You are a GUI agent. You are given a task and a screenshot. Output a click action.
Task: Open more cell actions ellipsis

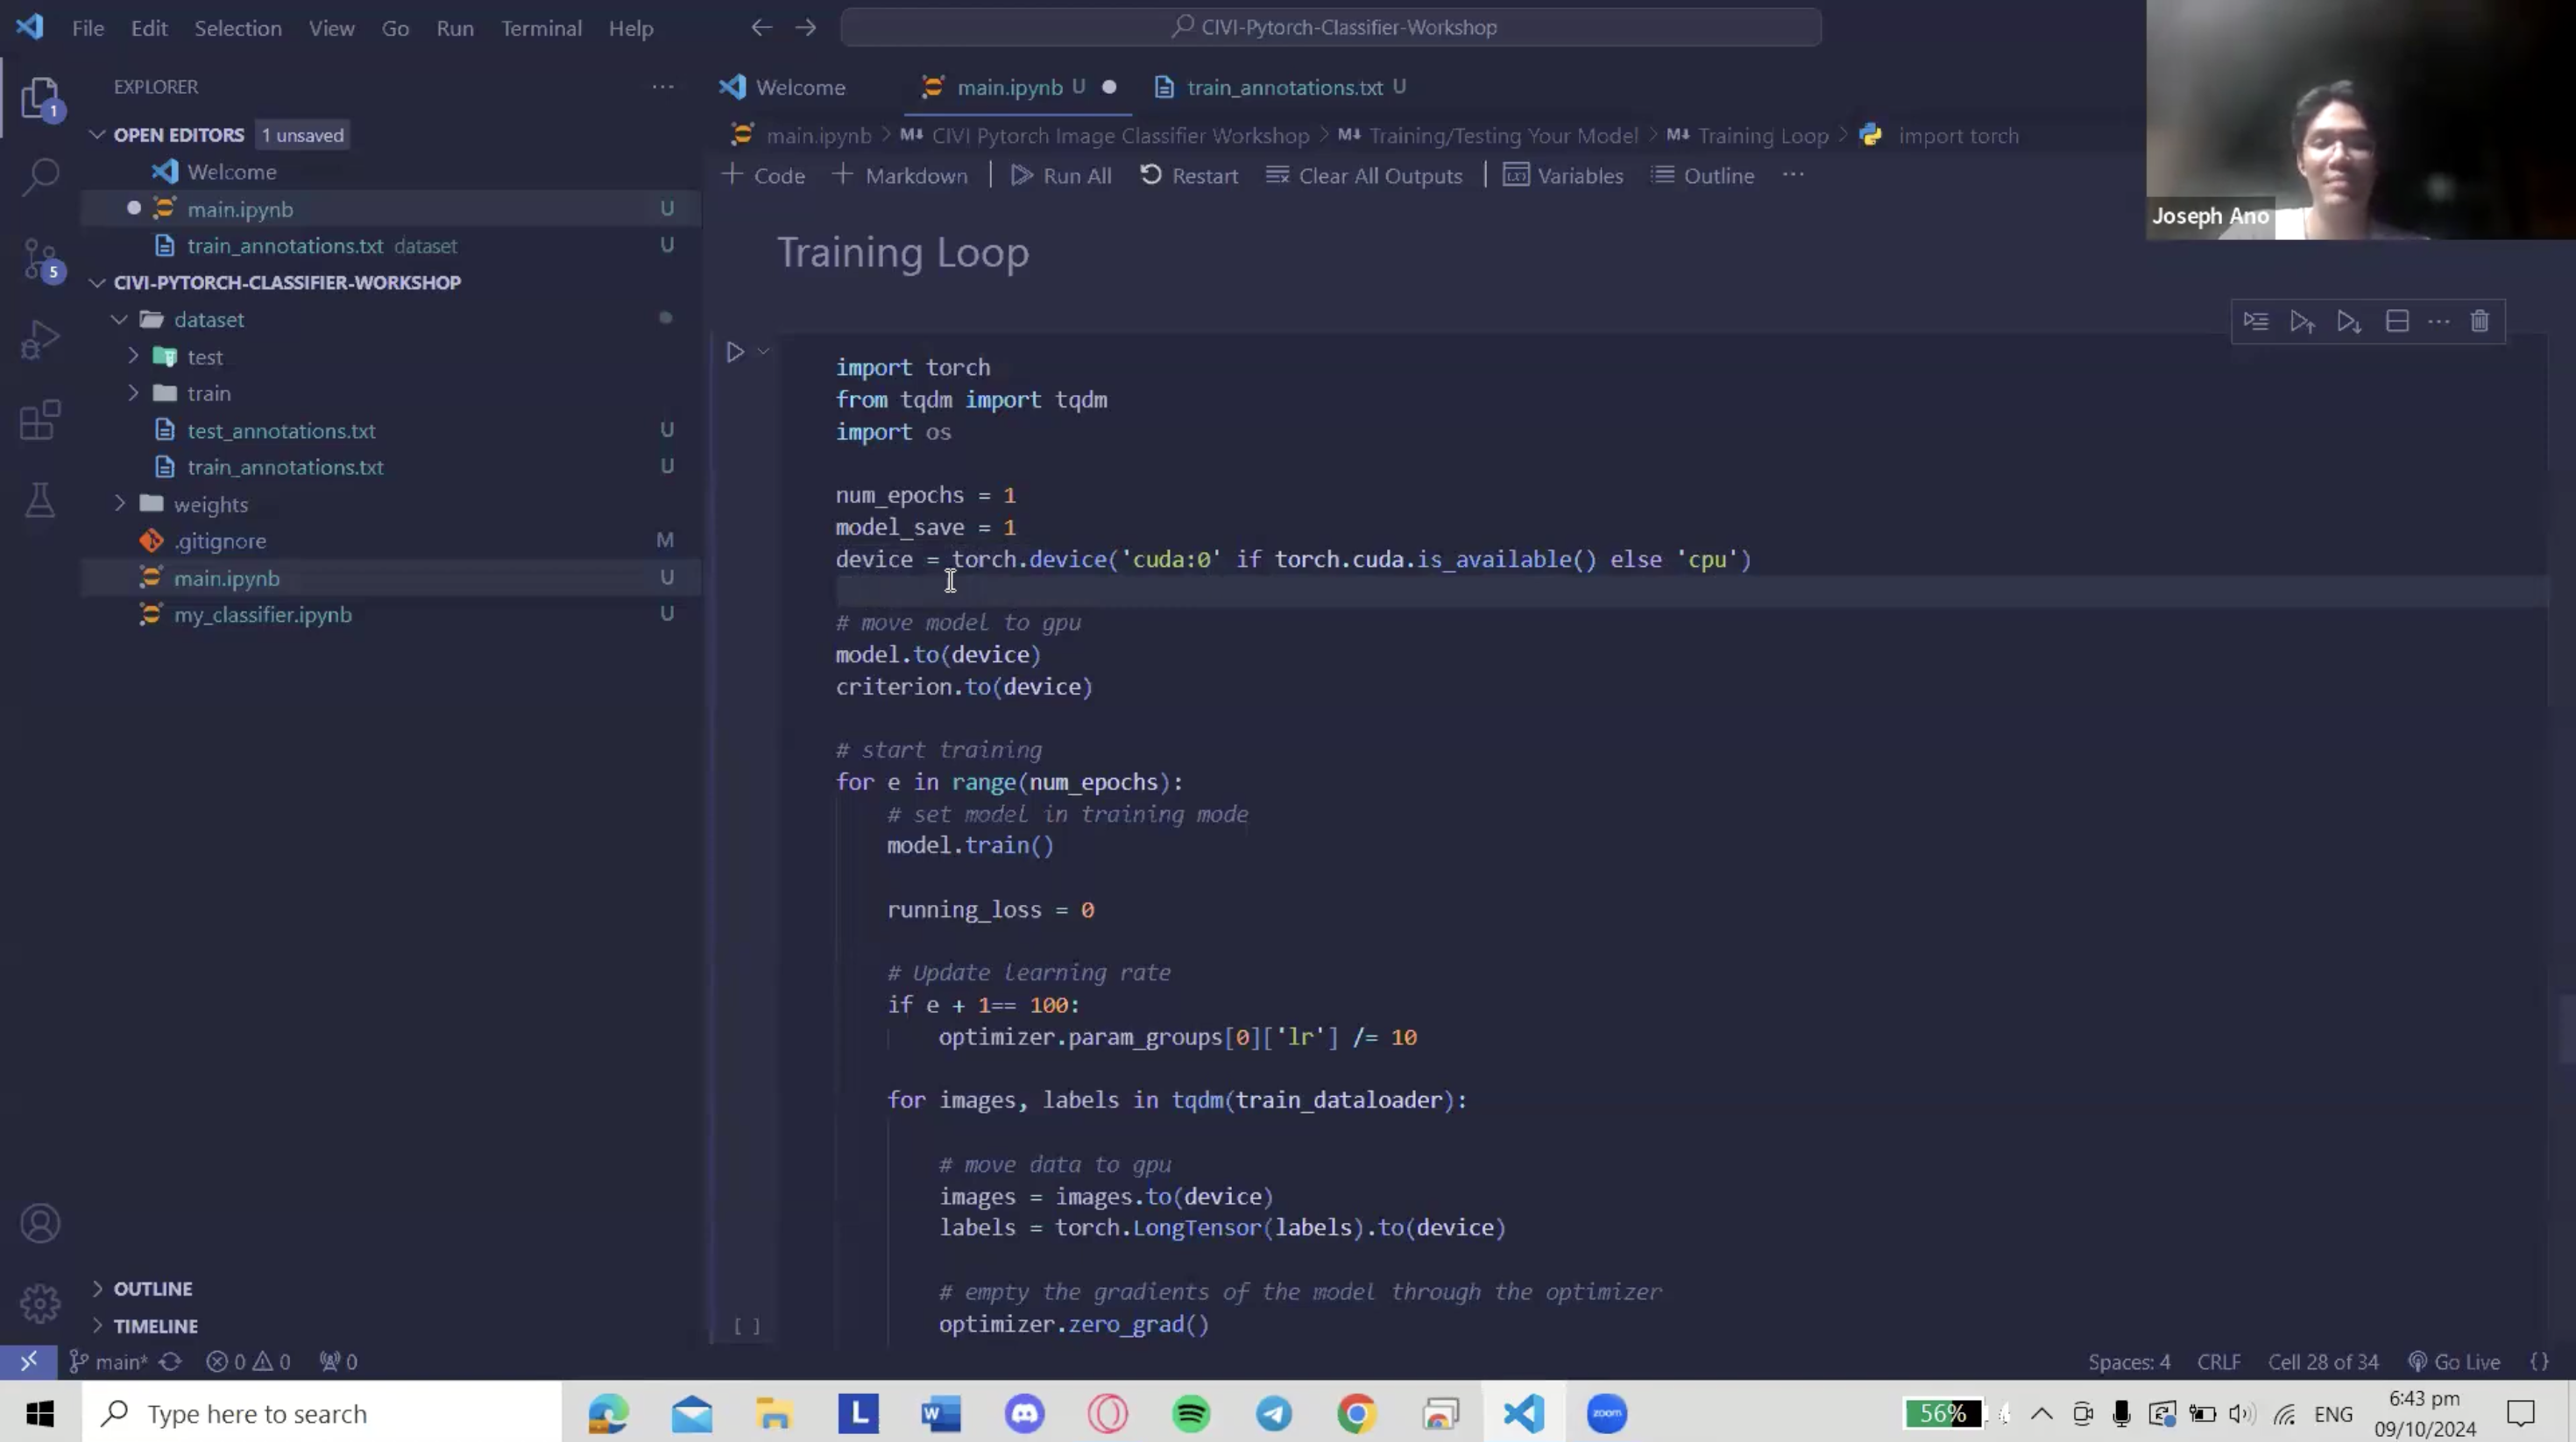tap(2439, 321)
